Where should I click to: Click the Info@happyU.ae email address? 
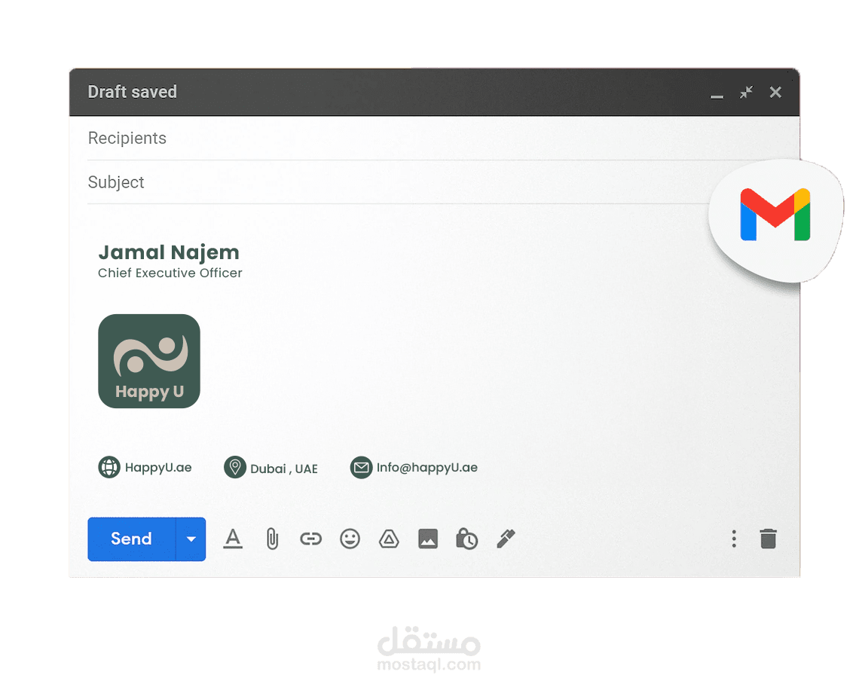[427, 467]
